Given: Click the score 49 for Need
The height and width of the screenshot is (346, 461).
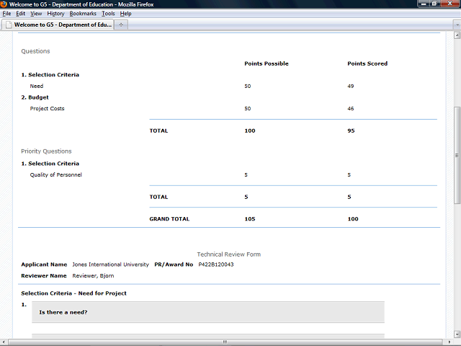Looking at the screenshot, I should coord(351,86).
